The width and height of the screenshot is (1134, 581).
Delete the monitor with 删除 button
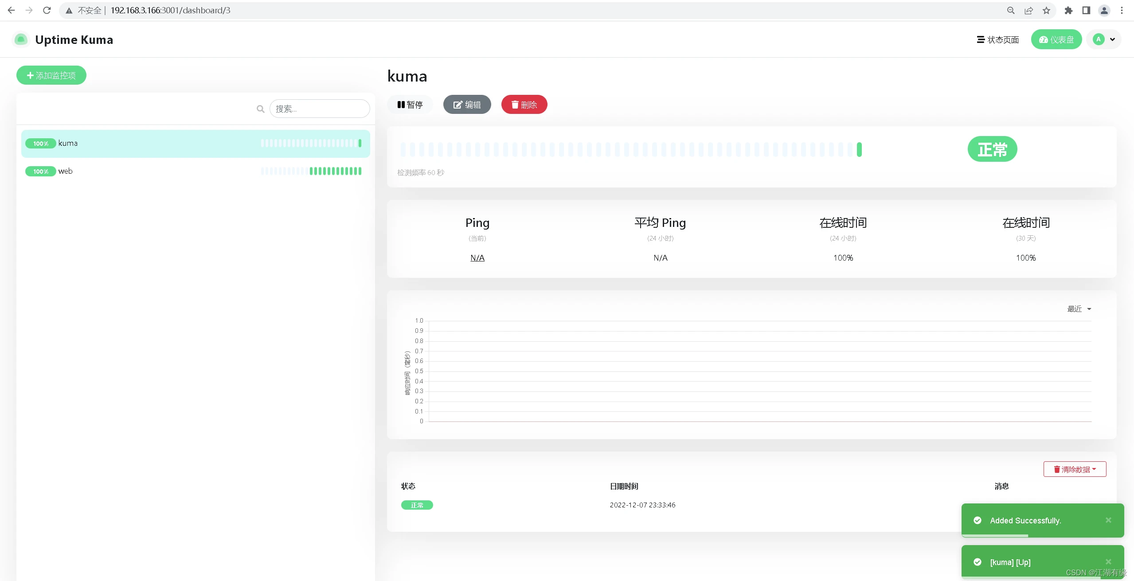[x=524, y=105]
